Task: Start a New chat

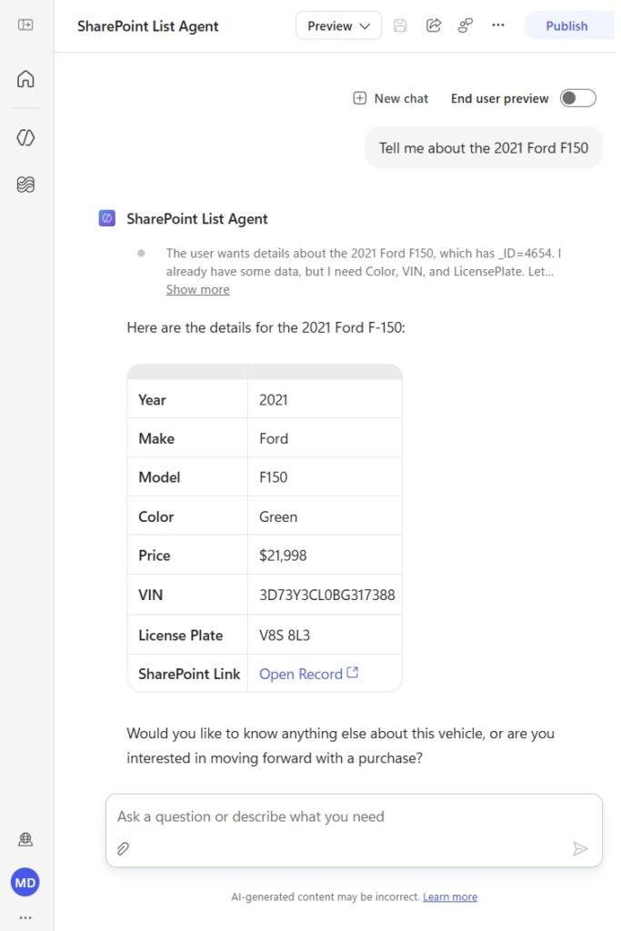Action: (391, 98)
